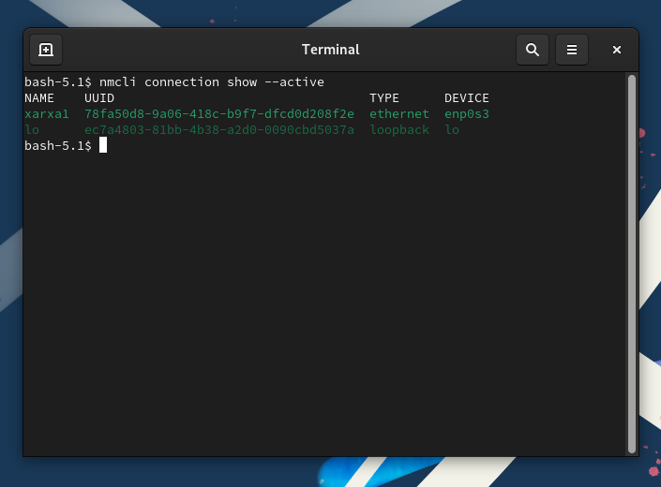Viewport: 661px width, 487px height.
Task: Click the UUID column header
Action: coord(99,98)
